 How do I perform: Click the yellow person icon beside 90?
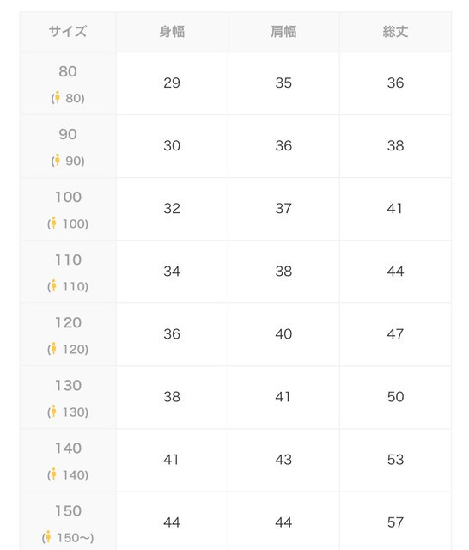tap(58, 160)
